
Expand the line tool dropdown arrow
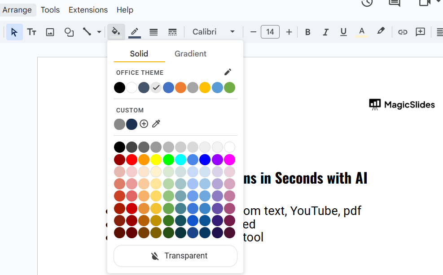tap(99, 32)
